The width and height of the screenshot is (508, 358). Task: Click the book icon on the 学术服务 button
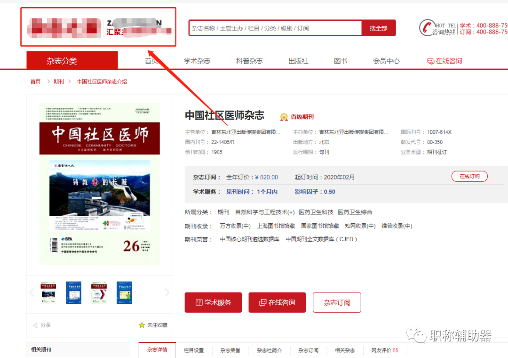tap(199, 302)
